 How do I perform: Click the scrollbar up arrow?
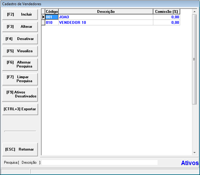(194, 12)
